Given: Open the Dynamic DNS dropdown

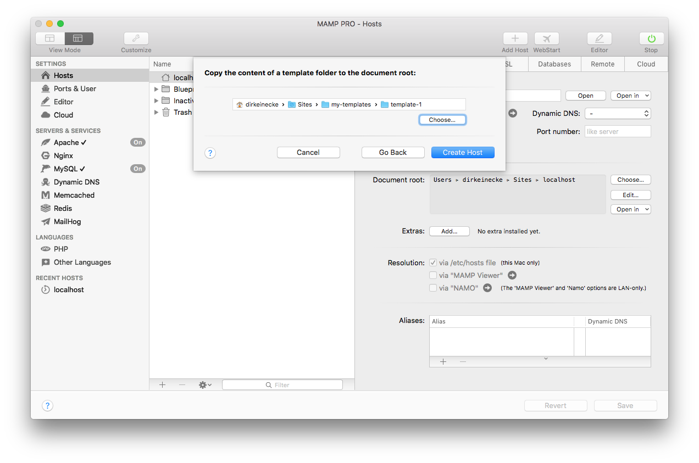Looking at the screenshot, I should [618, 114].
